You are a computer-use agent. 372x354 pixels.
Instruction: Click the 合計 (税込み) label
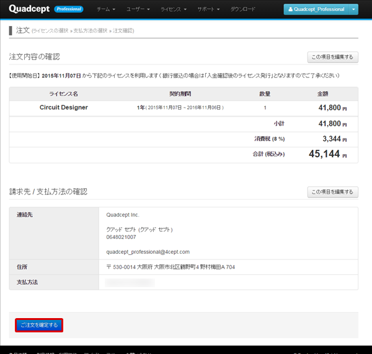pyautogui.click(x=268, y=154)
